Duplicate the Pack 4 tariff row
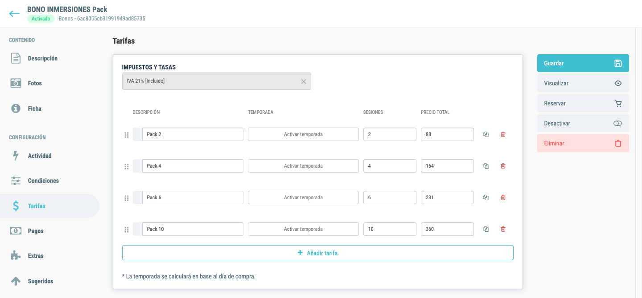 click(x=486, y=166)
